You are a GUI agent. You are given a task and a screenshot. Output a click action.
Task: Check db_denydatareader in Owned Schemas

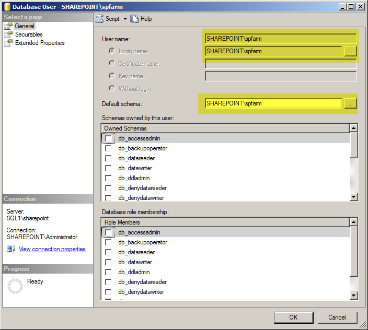click(108, 188)
